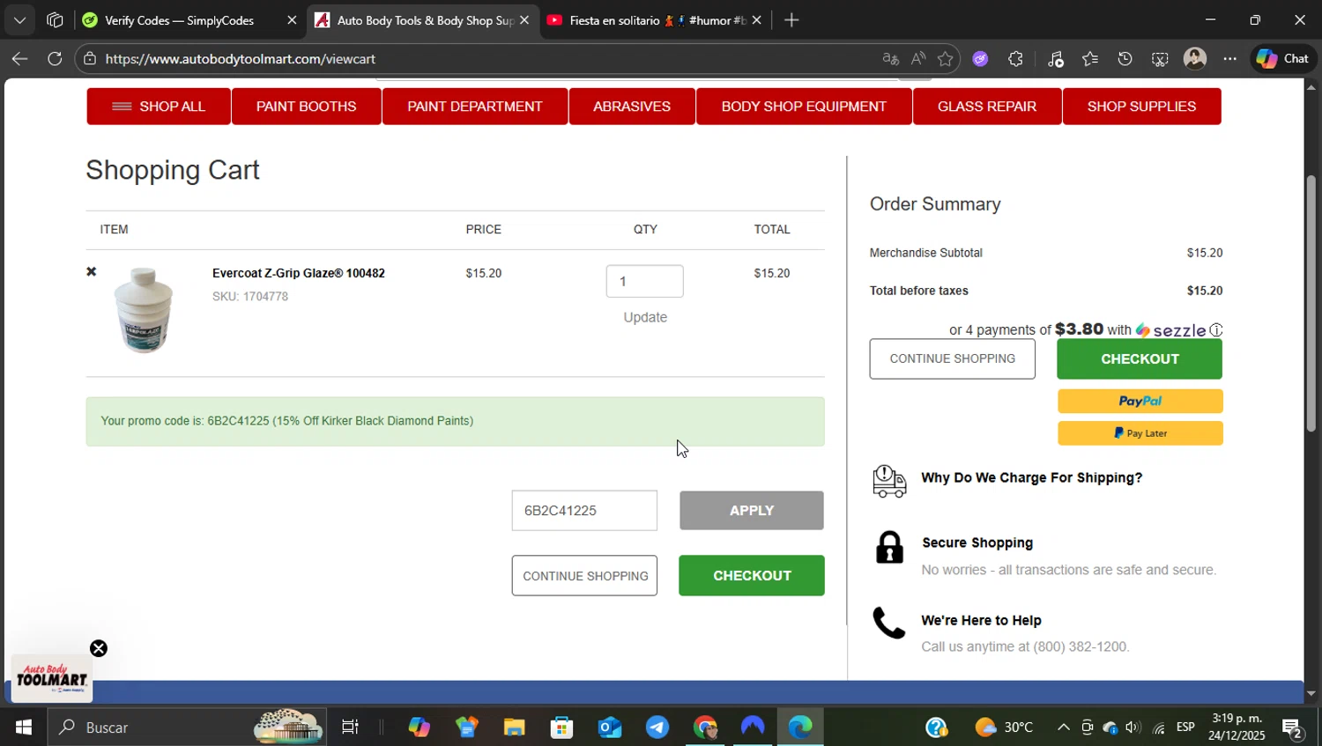1322x746 pixels.
Task: Open the Auto Body Toolmart floating badge
Action: [52, 678]
